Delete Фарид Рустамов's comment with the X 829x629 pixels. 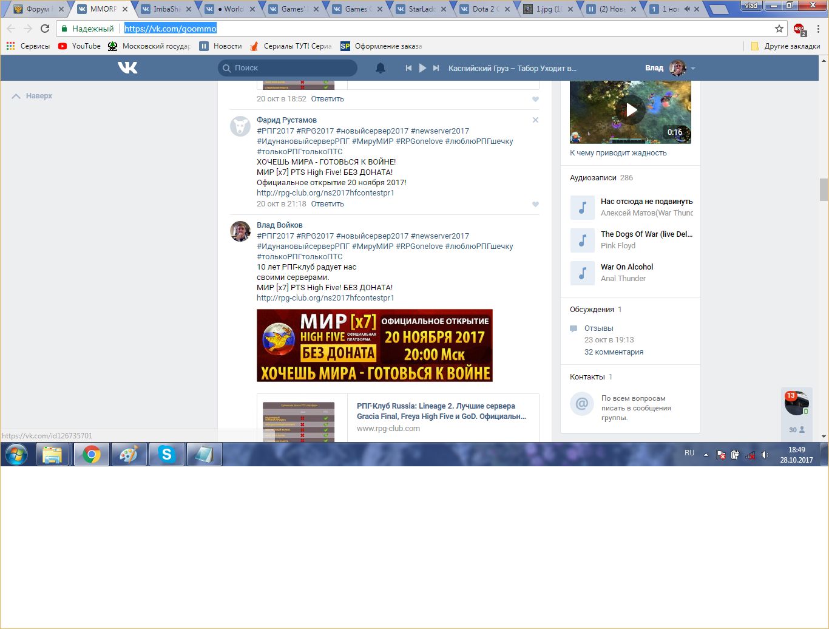[x=535, y=120]
